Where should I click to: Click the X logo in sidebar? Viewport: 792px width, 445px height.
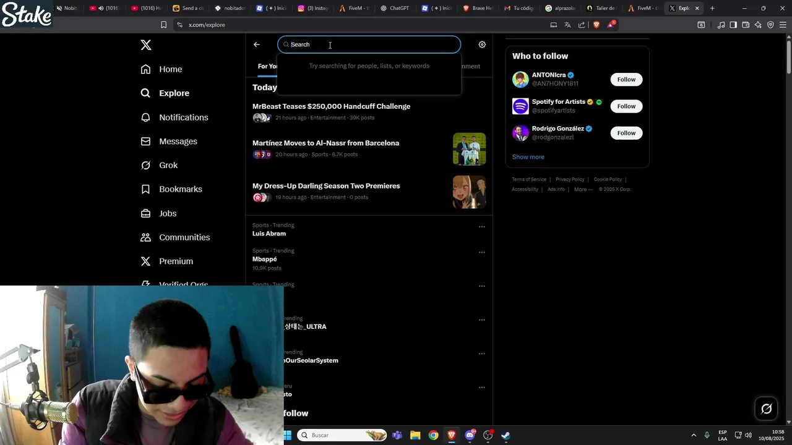146,45
